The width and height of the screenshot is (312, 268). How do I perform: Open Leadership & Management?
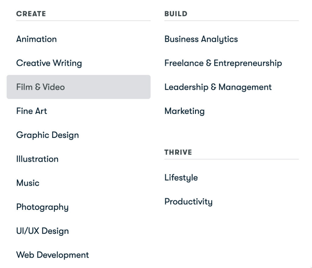[x=218, y=87]
